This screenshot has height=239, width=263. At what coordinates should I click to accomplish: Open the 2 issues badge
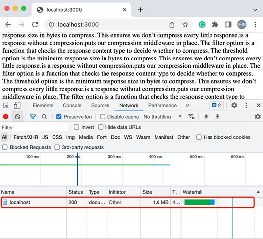(x=216, y=105)
